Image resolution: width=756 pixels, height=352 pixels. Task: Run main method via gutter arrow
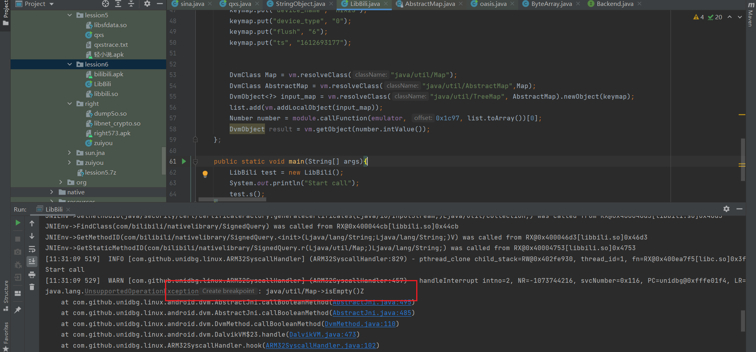184,161
